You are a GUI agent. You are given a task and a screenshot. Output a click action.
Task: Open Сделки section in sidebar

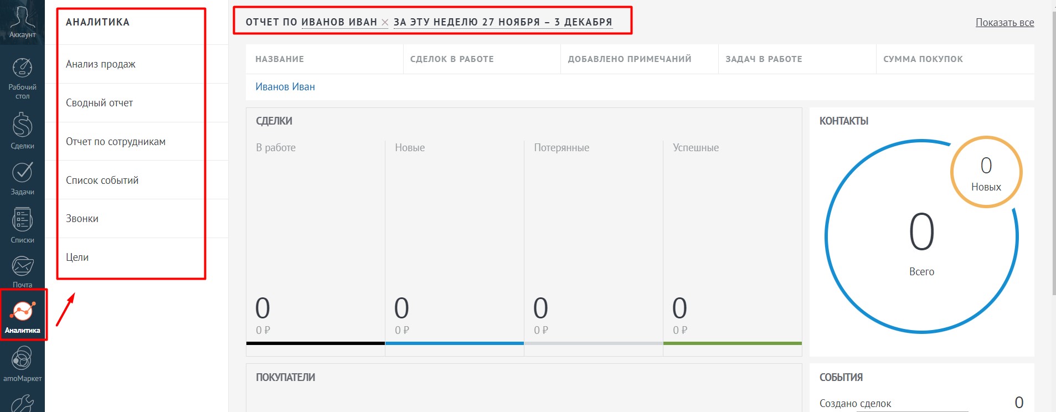(22, 131)
